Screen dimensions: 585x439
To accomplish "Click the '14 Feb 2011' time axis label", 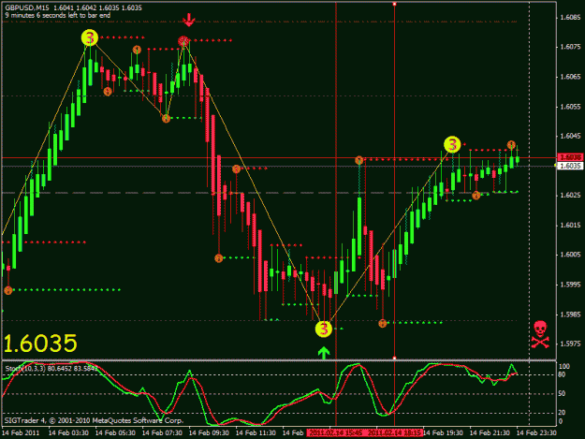I will (21, 432).
